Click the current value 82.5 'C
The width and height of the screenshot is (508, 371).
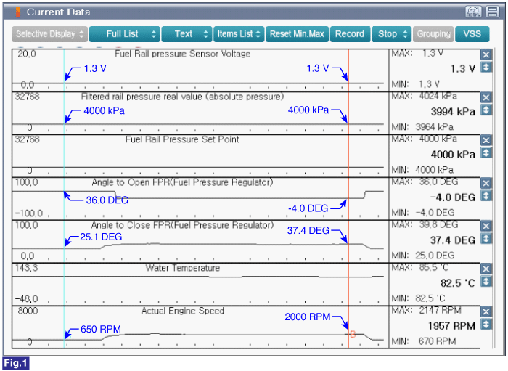[457, 283]
